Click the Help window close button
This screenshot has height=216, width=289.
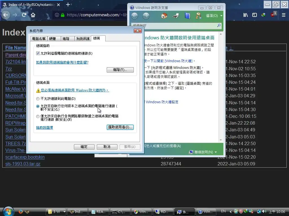219,8
